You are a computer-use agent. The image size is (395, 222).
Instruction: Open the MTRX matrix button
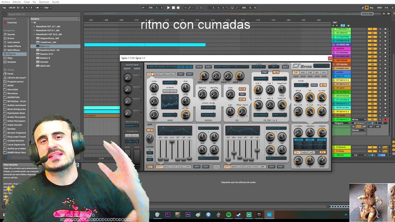(x=216, y=167)
